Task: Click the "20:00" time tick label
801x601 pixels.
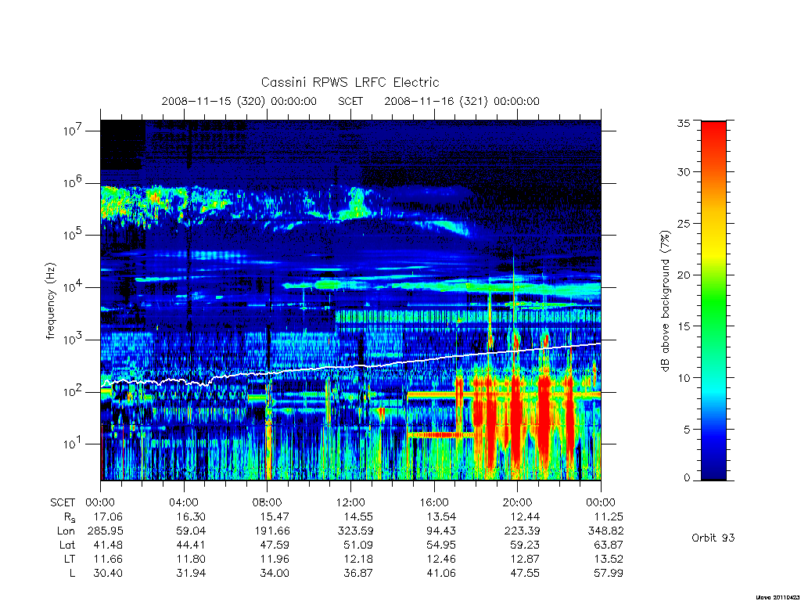Action: click(x=518, y=502)
